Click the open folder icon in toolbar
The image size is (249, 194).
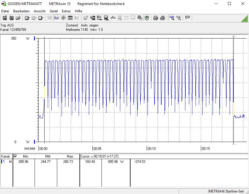18,18
